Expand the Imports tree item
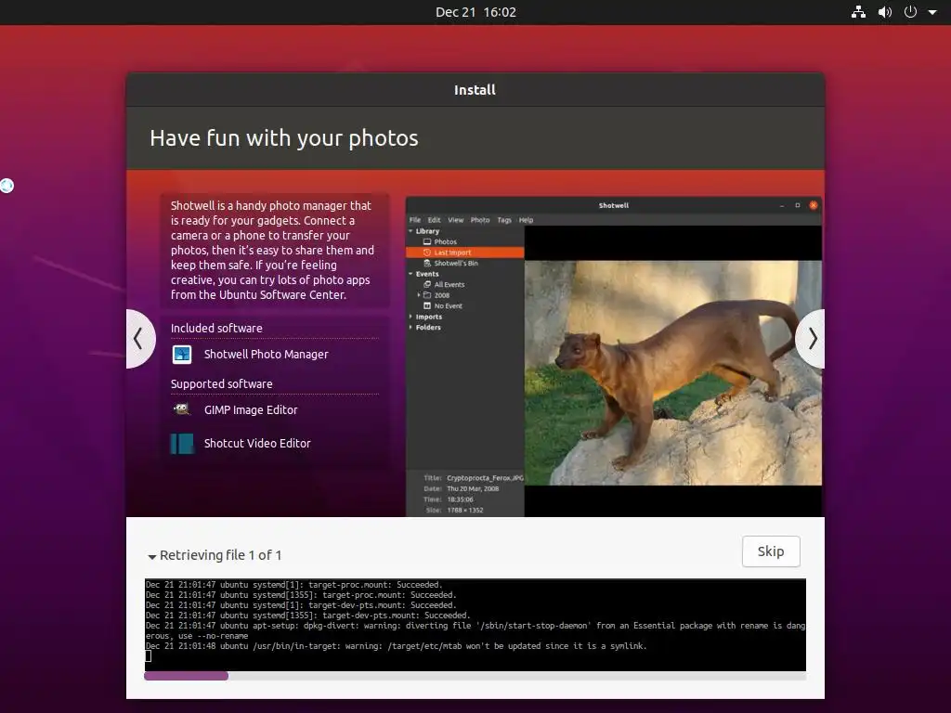This screenshot has width=951, height=713. (410, 318)
